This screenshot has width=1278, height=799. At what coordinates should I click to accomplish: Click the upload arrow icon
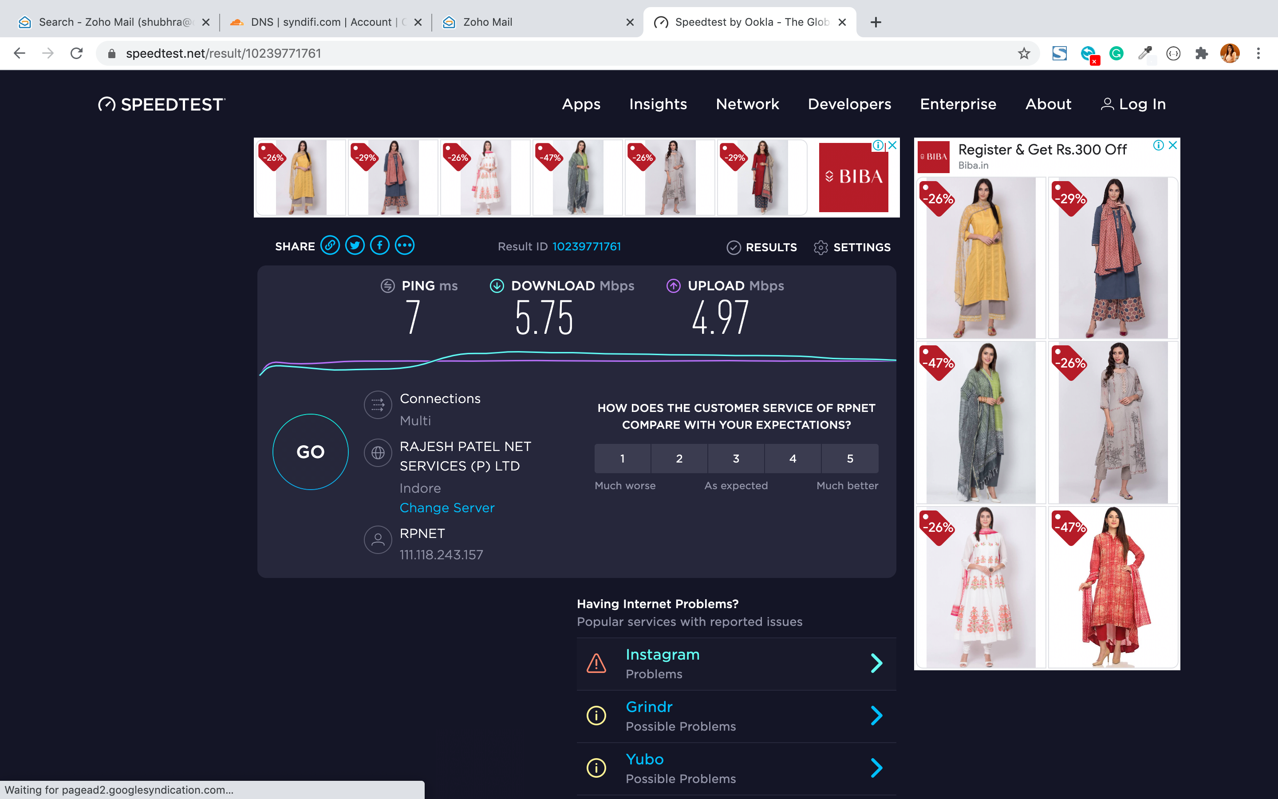click(673, 286)
